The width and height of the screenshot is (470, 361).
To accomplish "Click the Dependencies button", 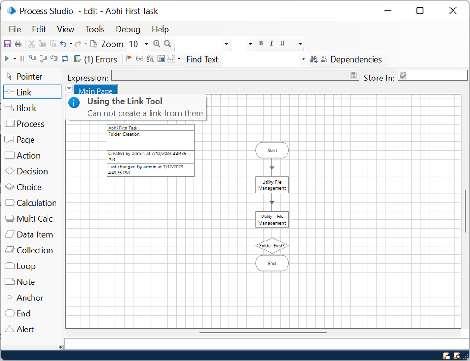I will tap(351, 59).
